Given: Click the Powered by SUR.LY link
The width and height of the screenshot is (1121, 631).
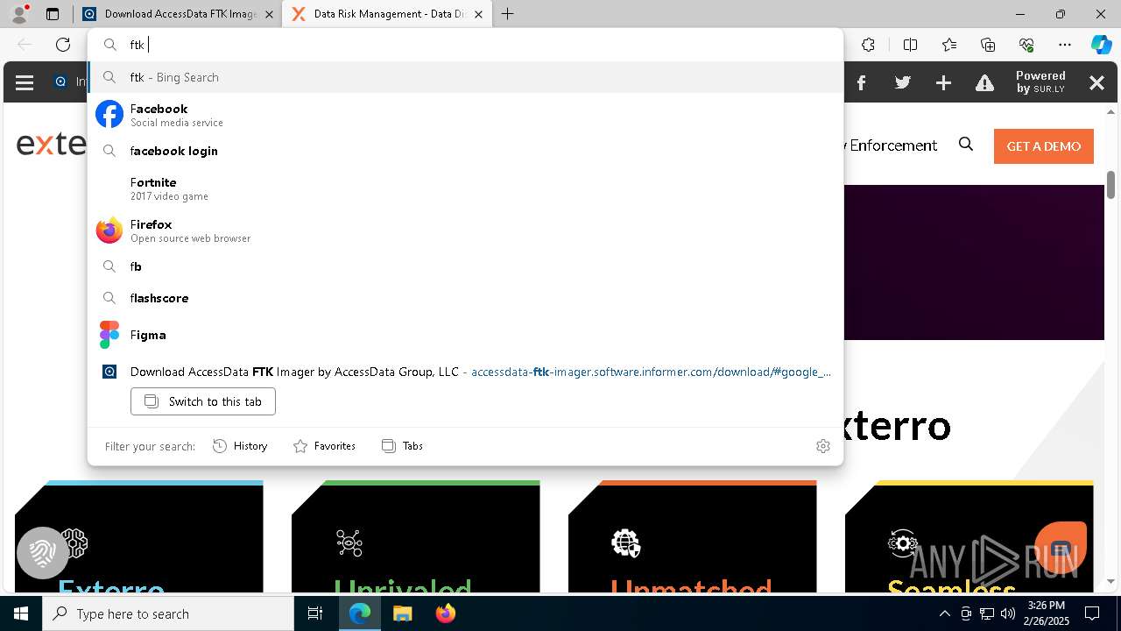Looking at the screenshot, I should click(x=1040, y=82).
